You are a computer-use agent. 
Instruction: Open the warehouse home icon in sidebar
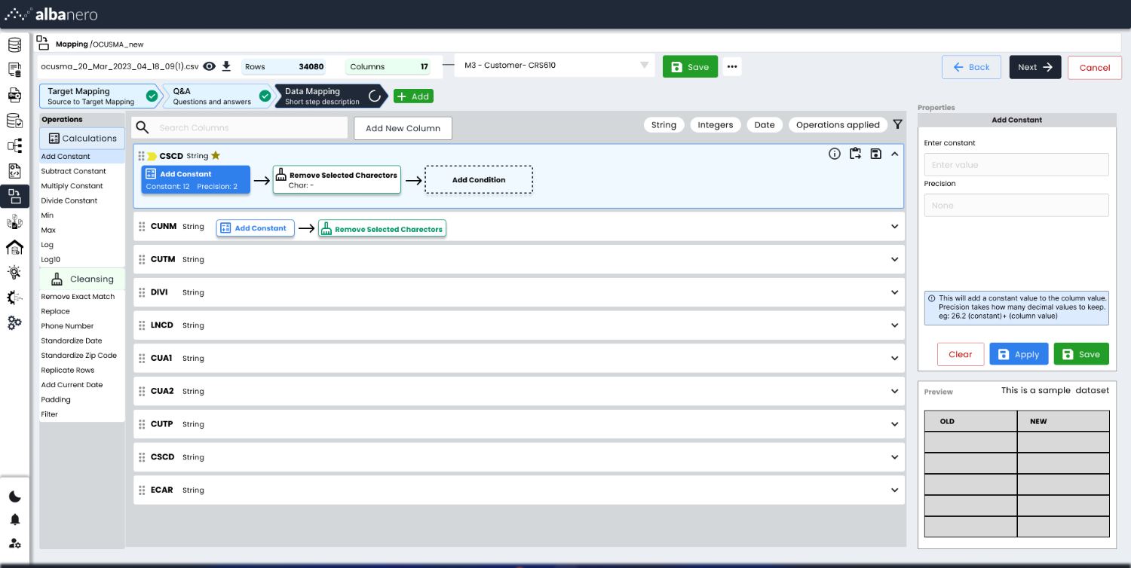click(x=14, y=247)
